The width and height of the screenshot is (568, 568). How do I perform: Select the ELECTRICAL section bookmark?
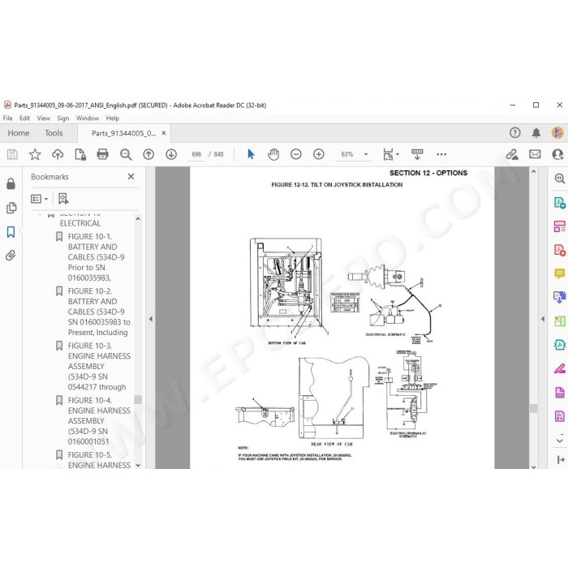[80, 223]
